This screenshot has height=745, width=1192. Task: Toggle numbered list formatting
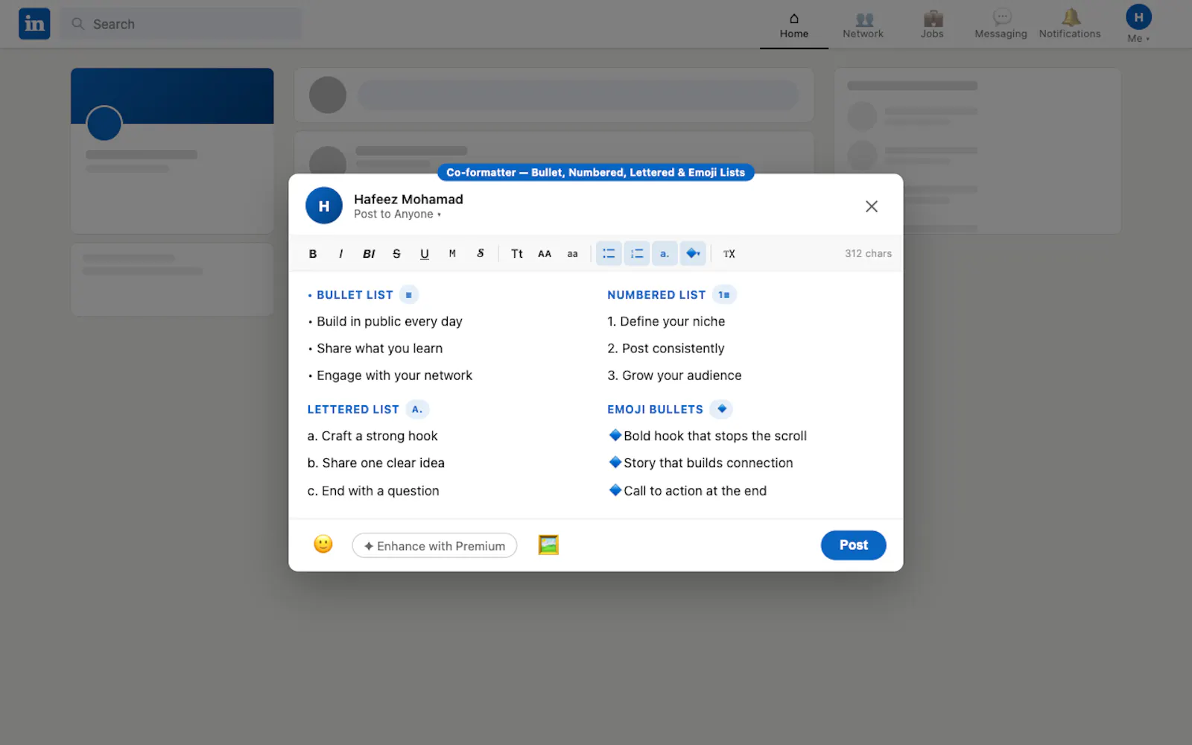pyautogui.click(x=637, y=254)
